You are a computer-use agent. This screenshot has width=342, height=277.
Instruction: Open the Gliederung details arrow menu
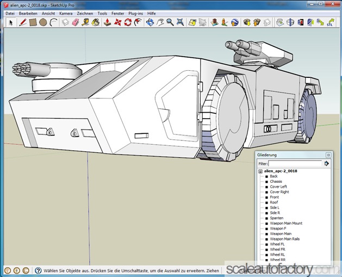pyautogui.click(x=327, y=163)
